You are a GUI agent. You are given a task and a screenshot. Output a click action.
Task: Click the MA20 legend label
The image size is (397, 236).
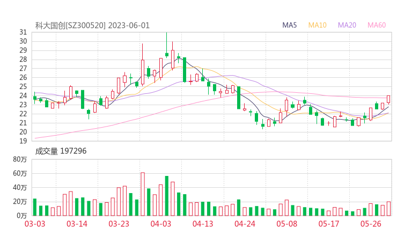coord(347,25)
